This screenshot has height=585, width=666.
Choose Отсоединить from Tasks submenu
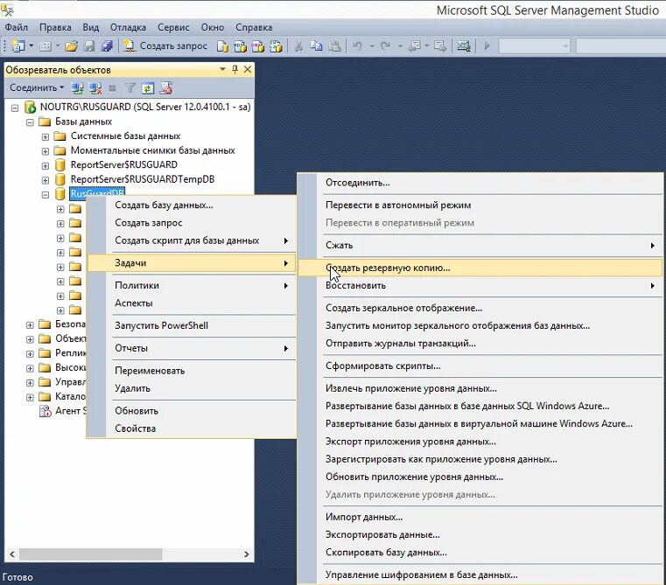pyautogui.click(x=480, y=183)
